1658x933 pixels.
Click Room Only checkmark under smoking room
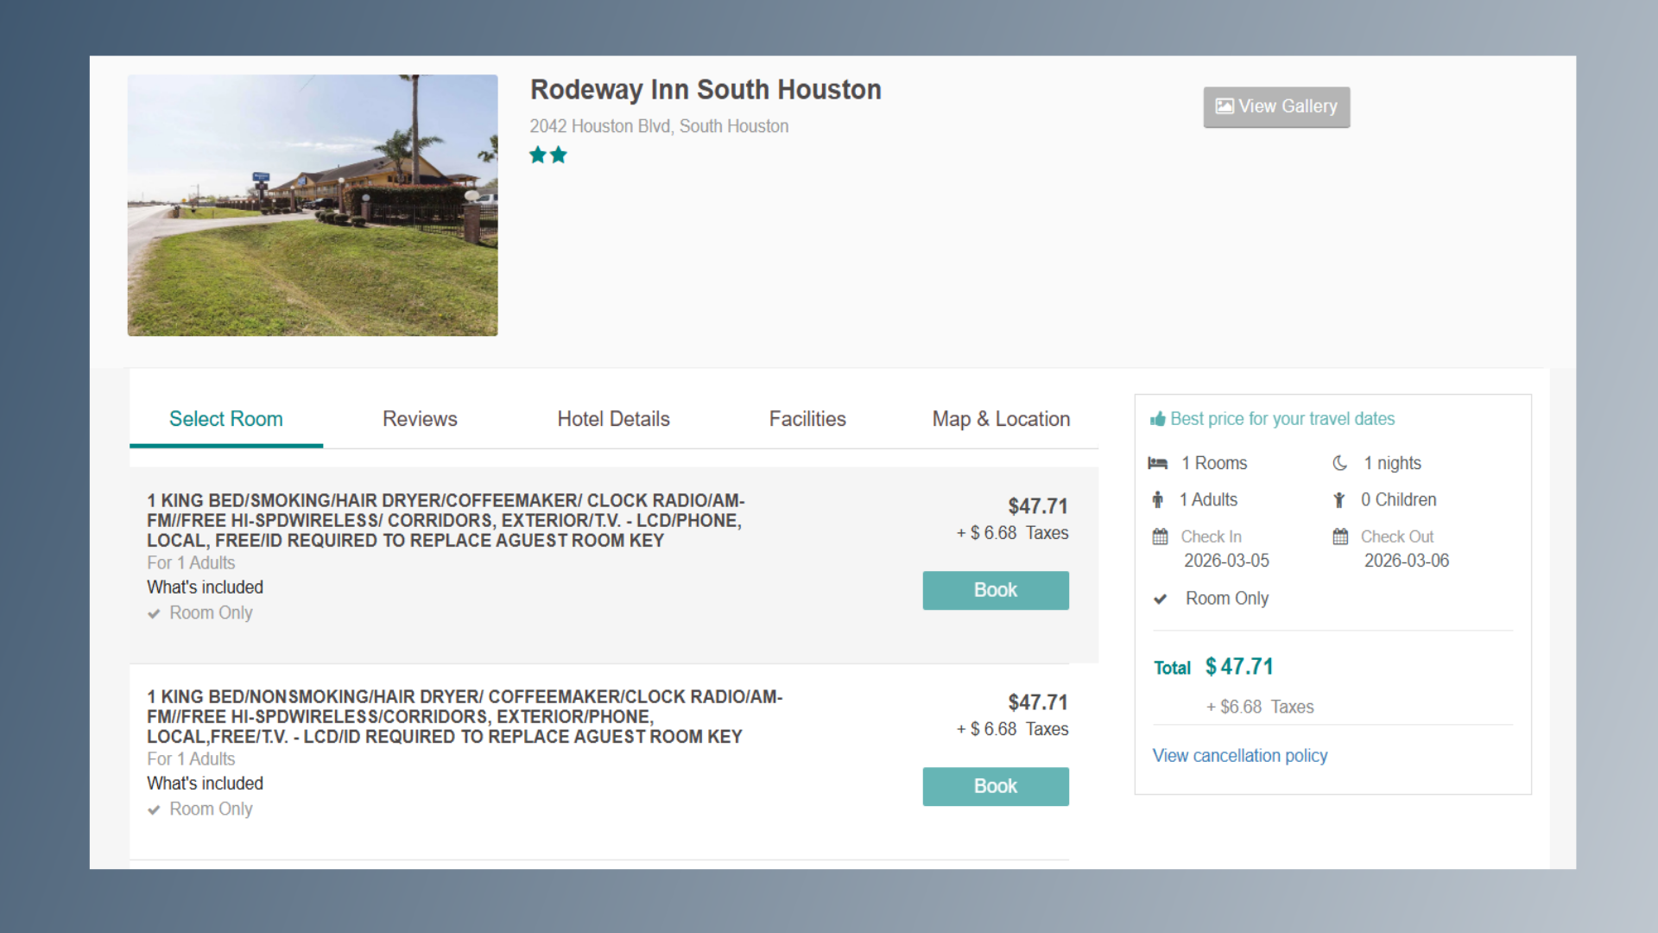[154, 613]
